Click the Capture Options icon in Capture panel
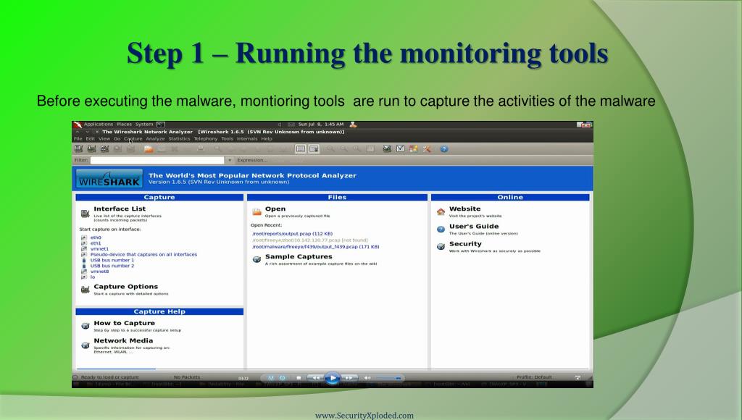The width and height of the screenshot is (742, 420). tap(86, 289)
